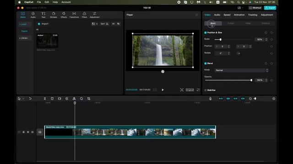This screenshot has width=293, height=164.
Task: Click the Freeze frame icon
Action: tap(60, 99)
